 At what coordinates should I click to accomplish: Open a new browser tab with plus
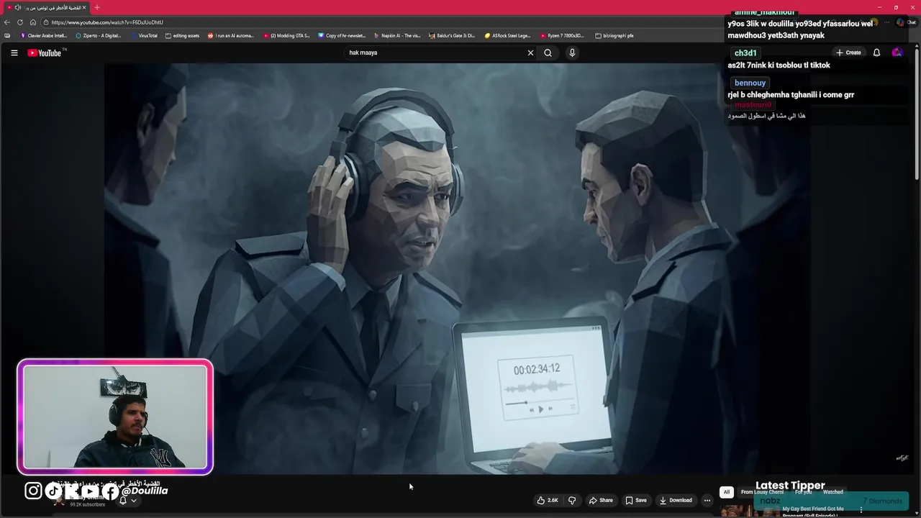[x=97, y=7]
